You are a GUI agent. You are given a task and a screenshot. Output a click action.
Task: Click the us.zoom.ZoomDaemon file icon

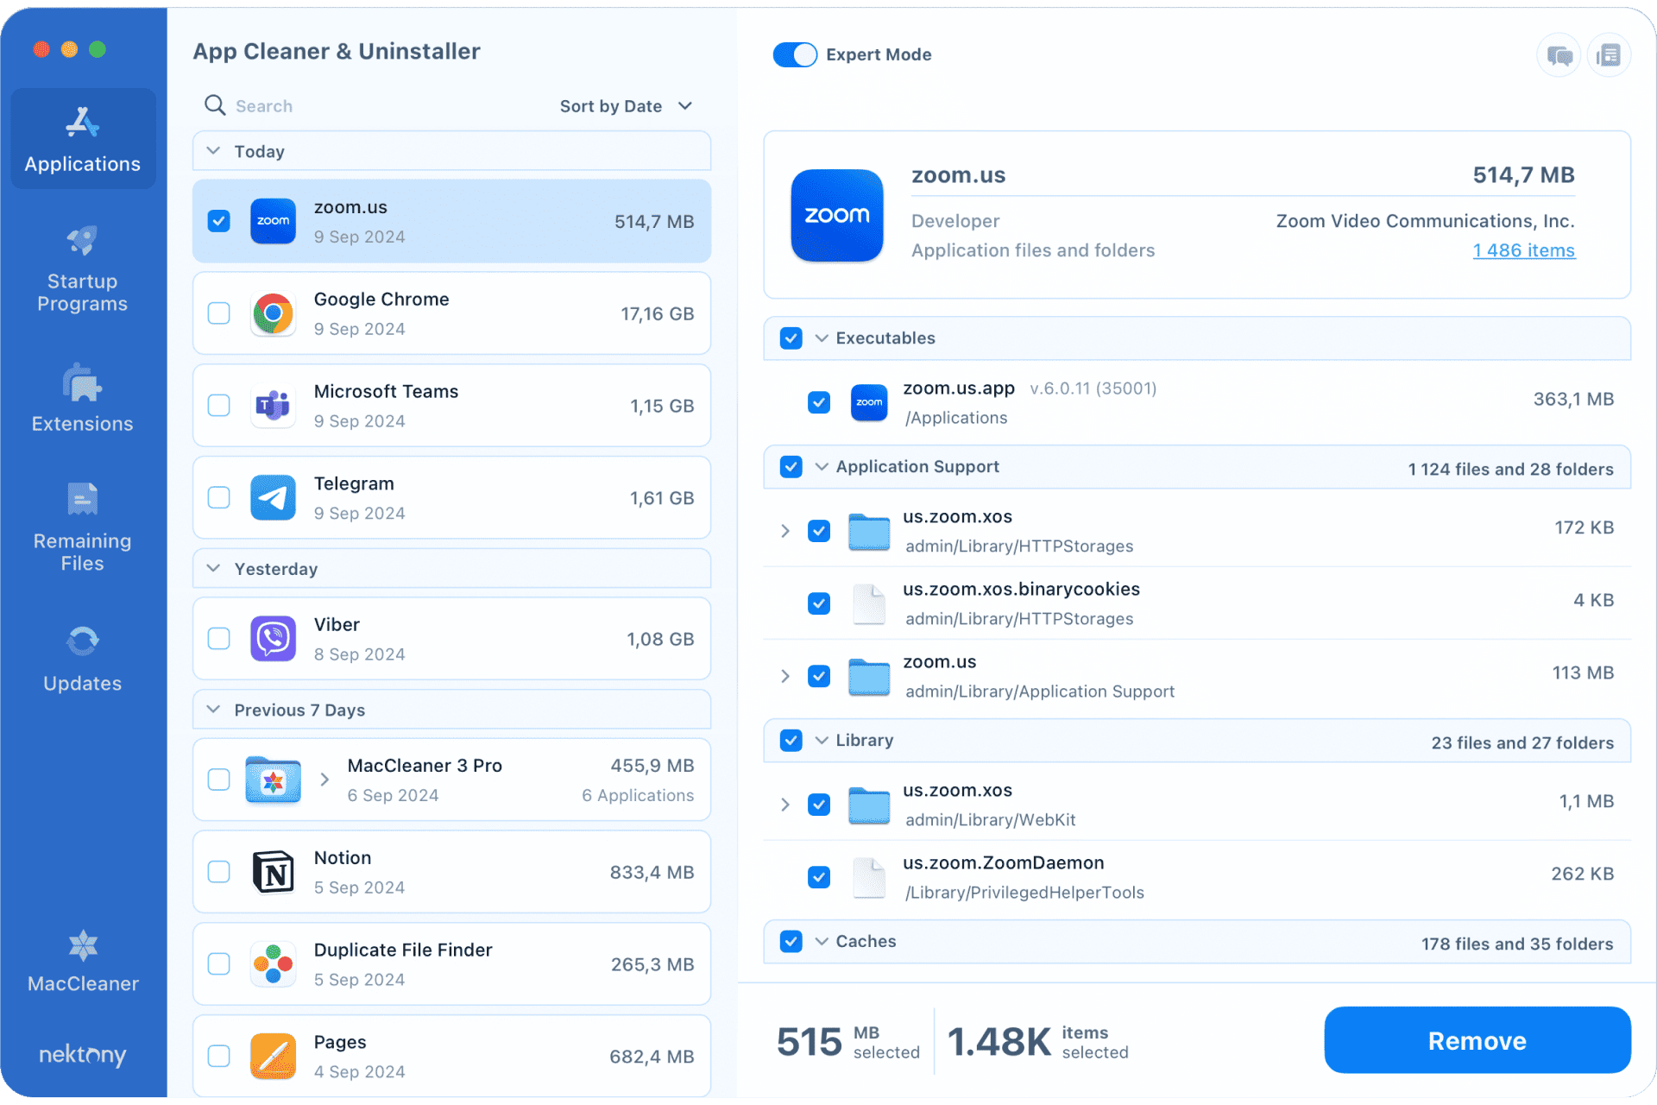(x=869, y=877)
